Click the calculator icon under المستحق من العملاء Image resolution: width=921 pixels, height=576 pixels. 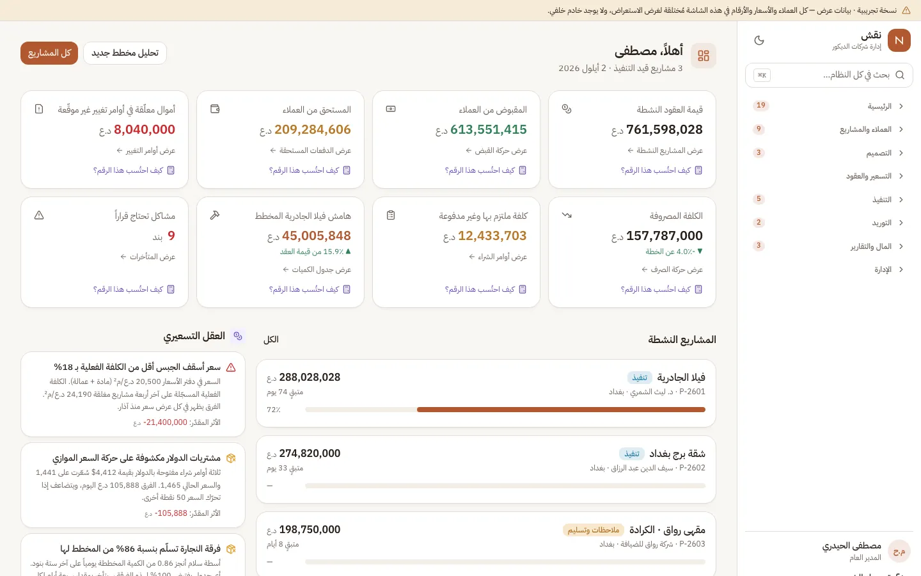click(347, 170)
